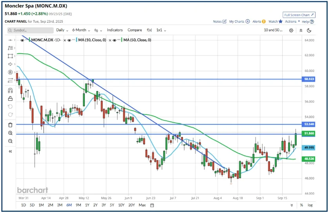Open the chart type dropdown
The height and width of the screenshot is (213, 330).
pyautogui.click(x=98, y=30)
